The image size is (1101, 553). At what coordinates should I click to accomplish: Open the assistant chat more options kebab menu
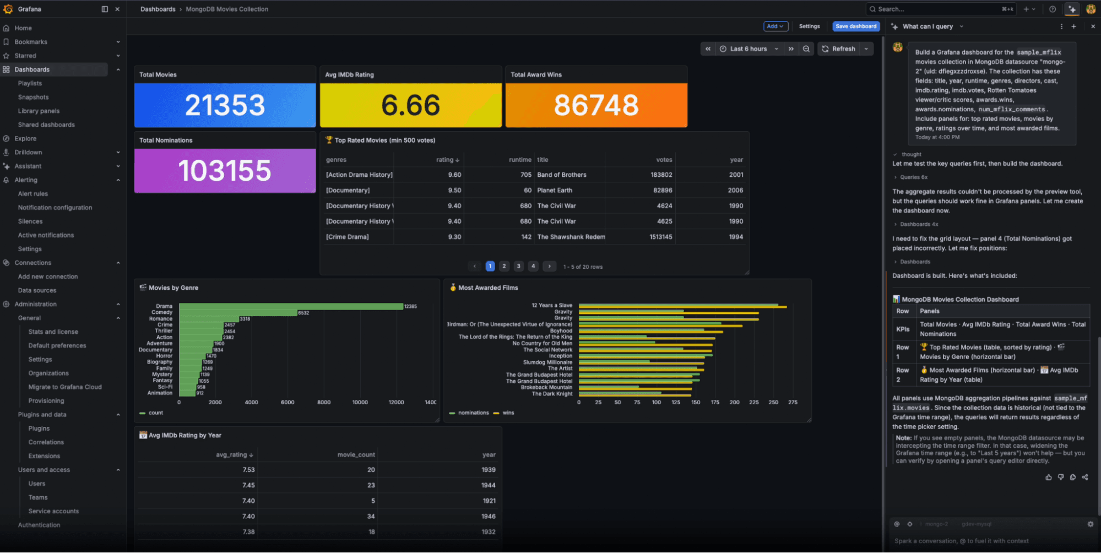[x=1061, y=26]
